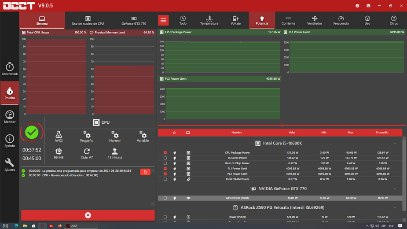Image resolution: width=407 pixels, height=229 pixels.
Task: Show the Todo sensors tab
Action: click(183, 20)
